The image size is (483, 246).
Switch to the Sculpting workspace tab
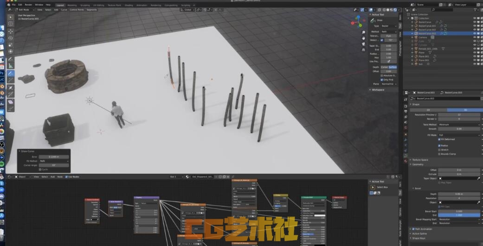click(85, 5)
